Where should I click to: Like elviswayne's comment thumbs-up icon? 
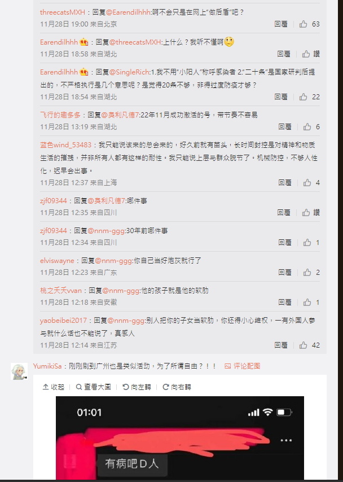[307, 273]
